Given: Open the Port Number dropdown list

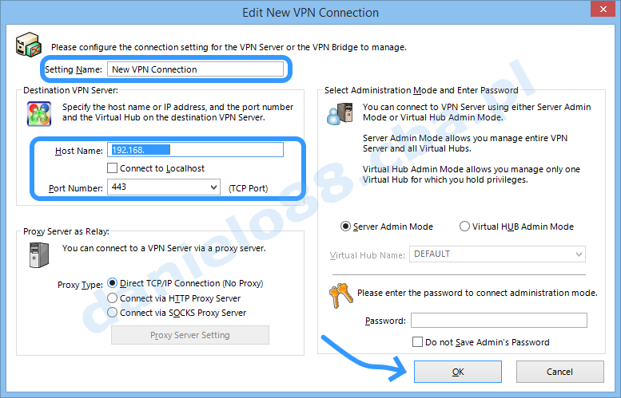Looking at the screenshot, I should click(214, 187).
